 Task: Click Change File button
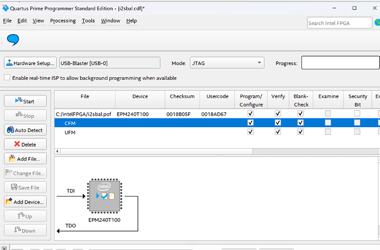coord(25,173)
